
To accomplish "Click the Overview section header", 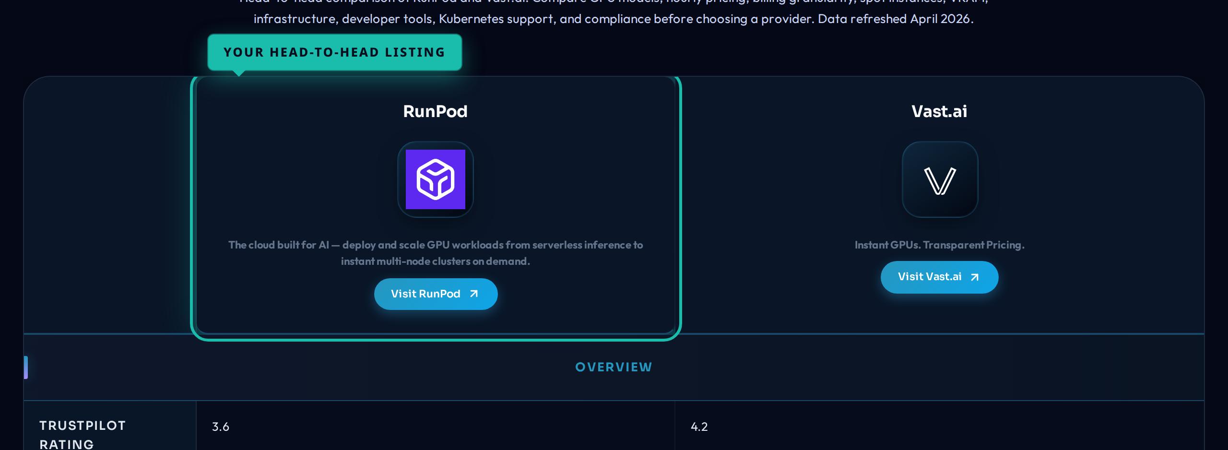I will 614,367.
